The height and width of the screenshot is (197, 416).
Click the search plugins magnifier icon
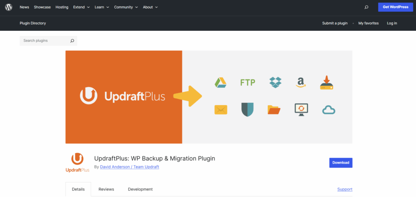coord(72,41)
